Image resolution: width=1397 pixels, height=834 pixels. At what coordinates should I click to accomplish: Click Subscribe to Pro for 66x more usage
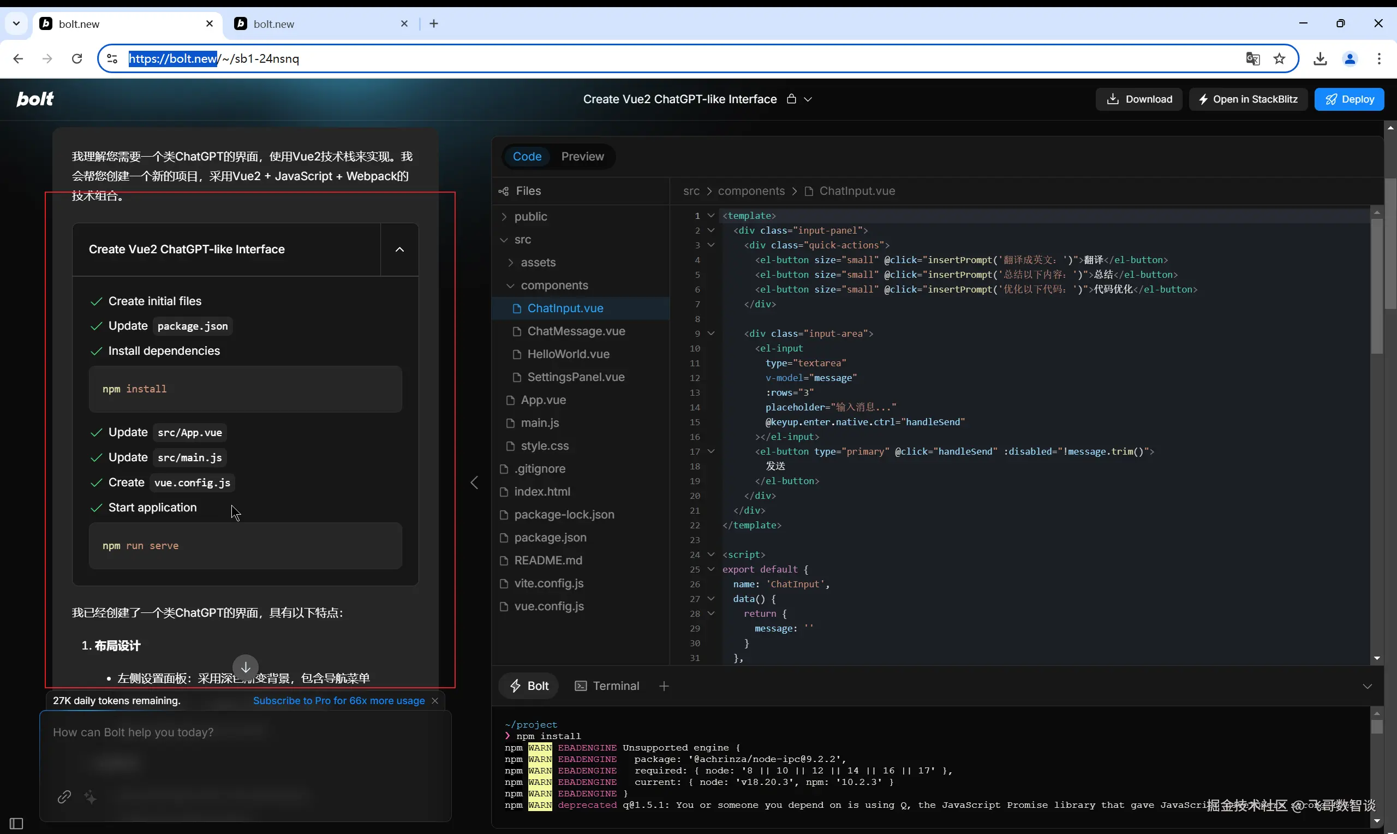[x=339, y=700]
